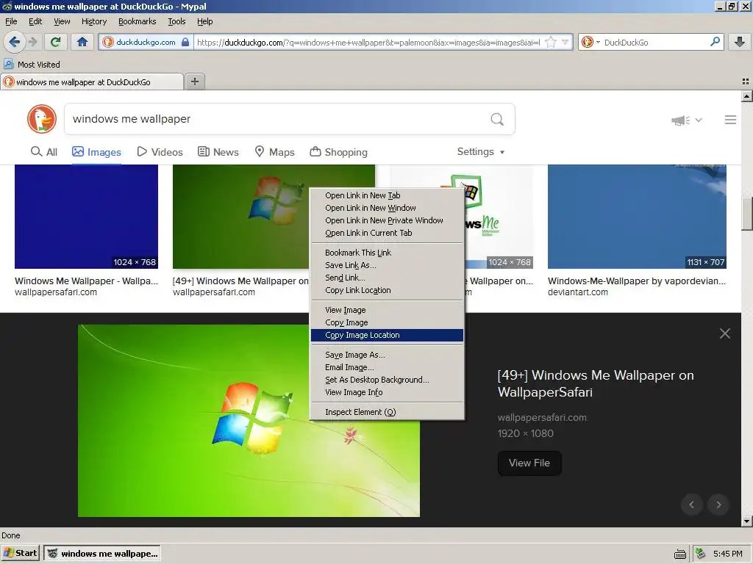This screenshot has width=753, height=564.
Task: Open the View menu
Action: [62, 21]
